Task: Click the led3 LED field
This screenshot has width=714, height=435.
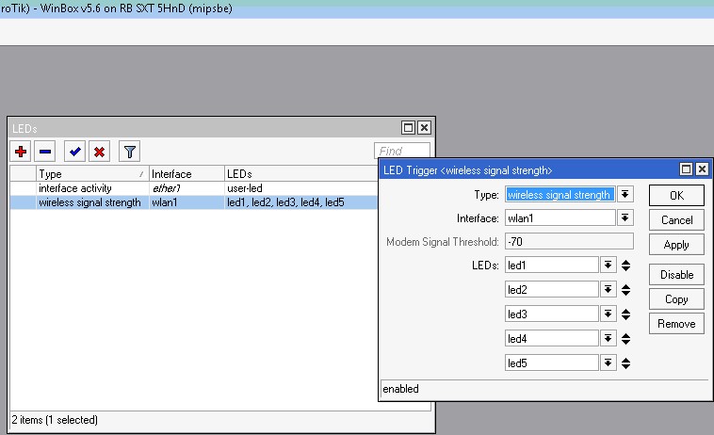Action: (x=551, y=314)
